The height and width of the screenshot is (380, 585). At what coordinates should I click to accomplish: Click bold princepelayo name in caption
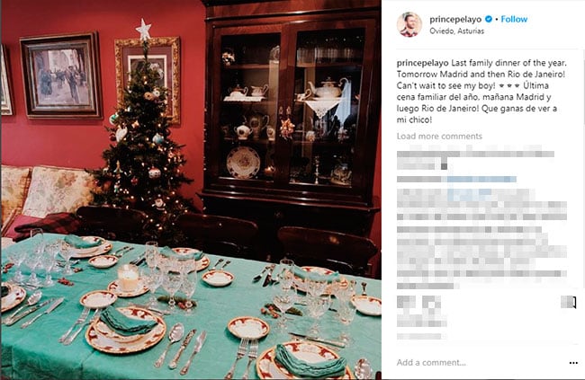click(422, 63)
